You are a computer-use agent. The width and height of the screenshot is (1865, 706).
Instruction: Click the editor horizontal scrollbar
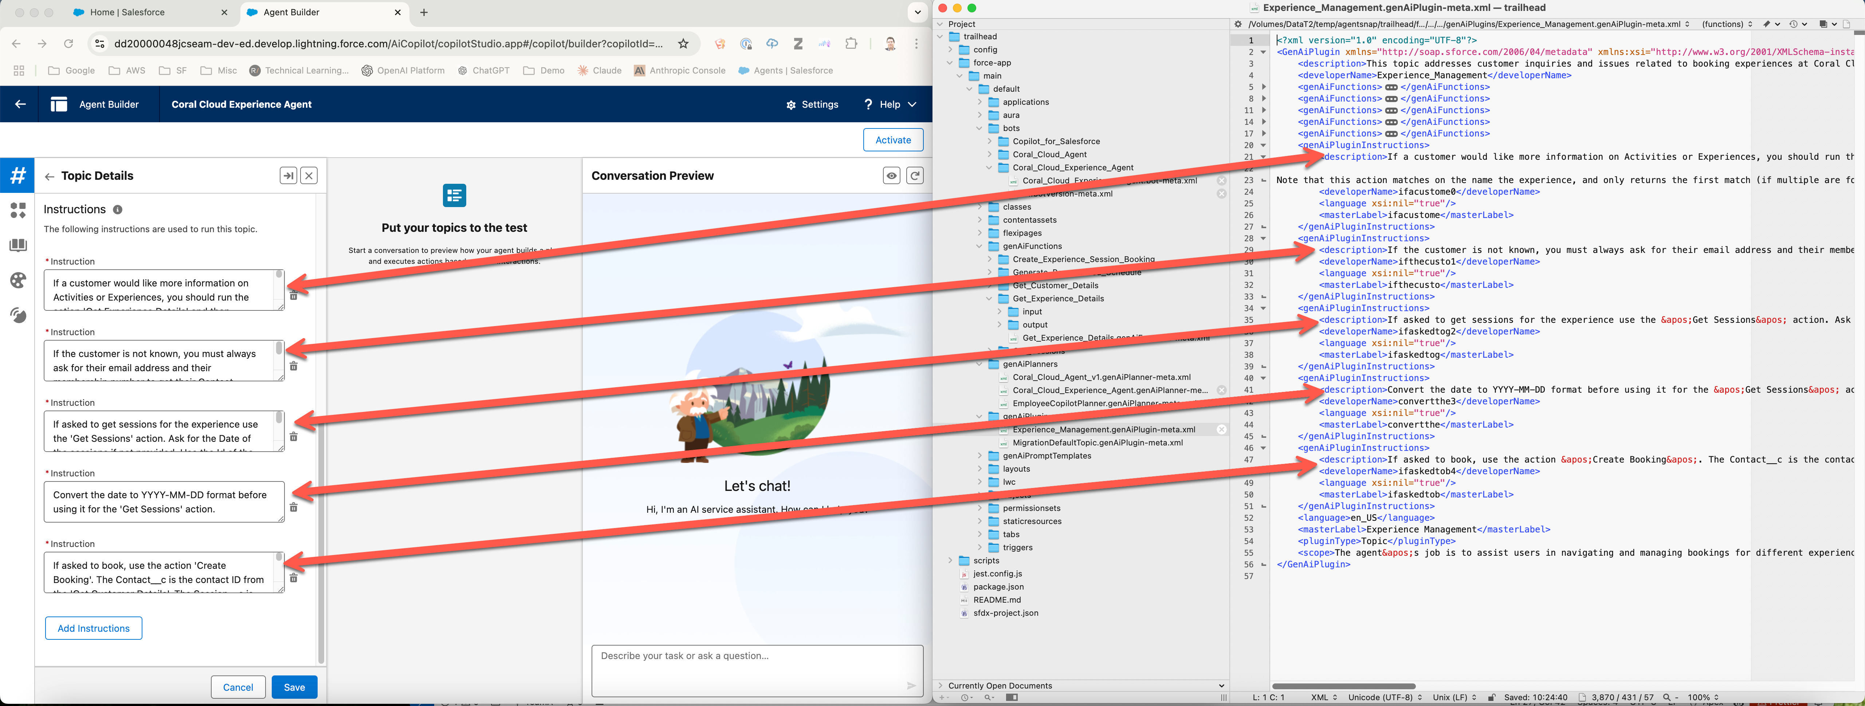tap(1344, 686)
